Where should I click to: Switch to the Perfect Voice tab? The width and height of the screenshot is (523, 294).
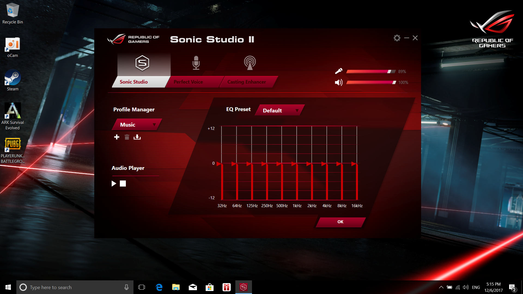[188, 82]
